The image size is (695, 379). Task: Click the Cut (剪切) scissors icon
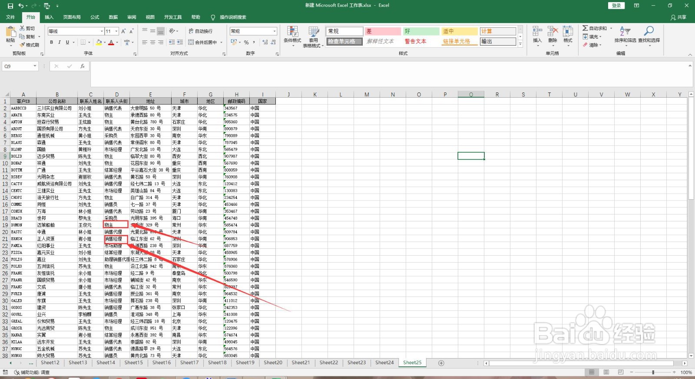(x=22, y=28)
